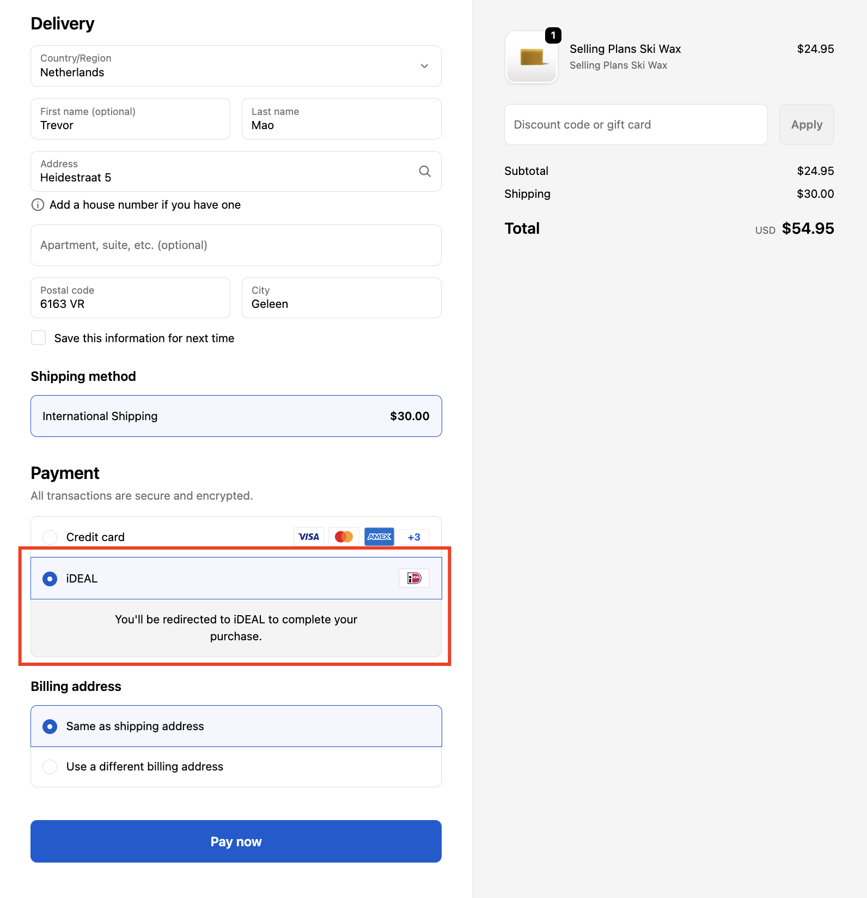Click the house number info icon
867x898 pixels.
click(38, 205)
